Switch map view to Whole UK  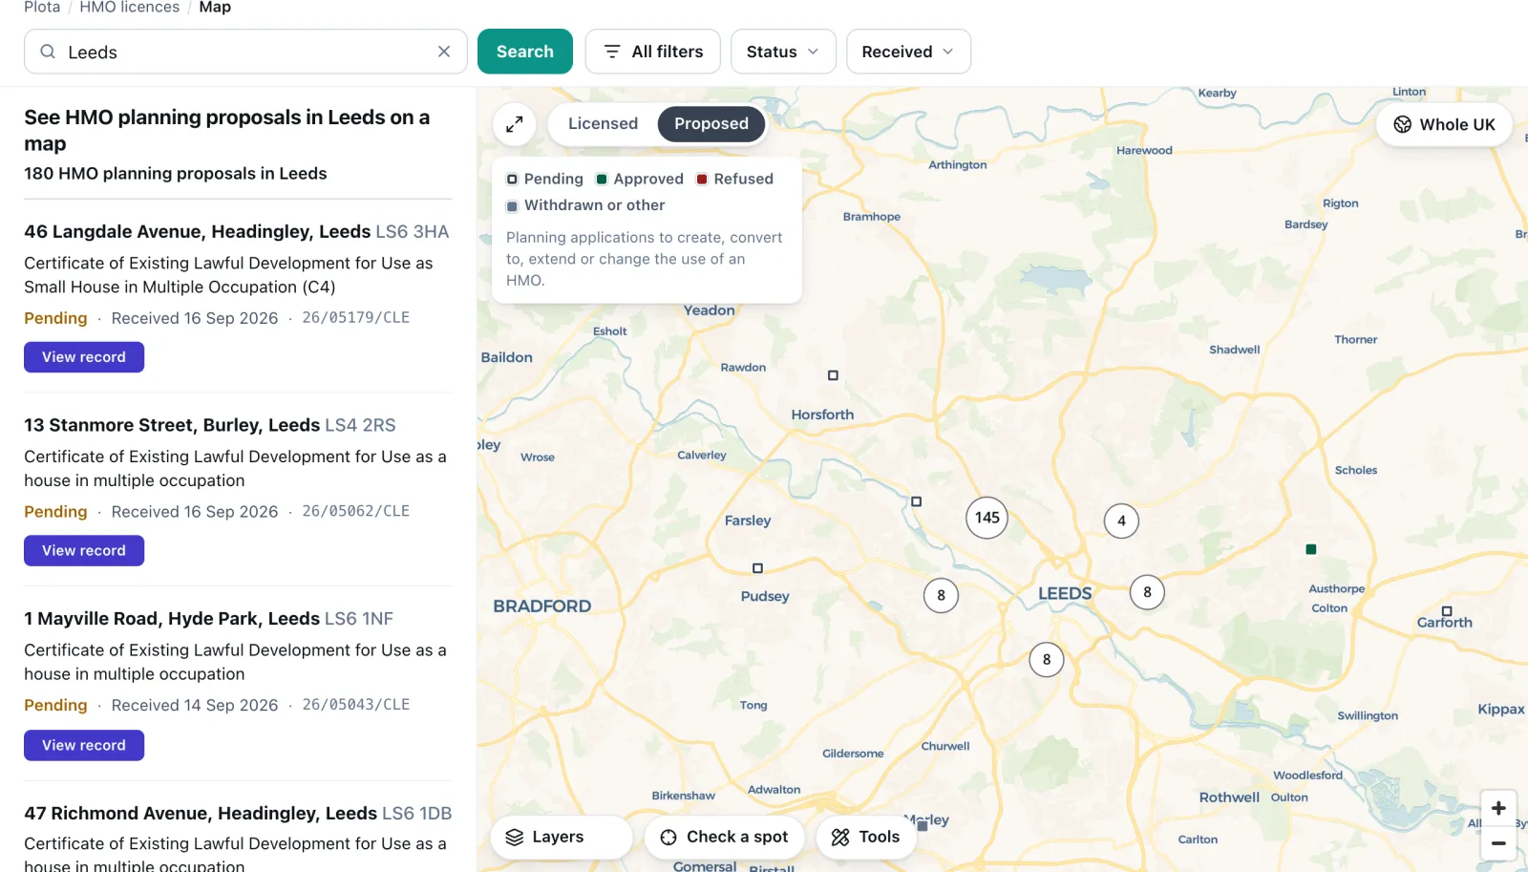pyautogui.click(x=1444, y=124)
